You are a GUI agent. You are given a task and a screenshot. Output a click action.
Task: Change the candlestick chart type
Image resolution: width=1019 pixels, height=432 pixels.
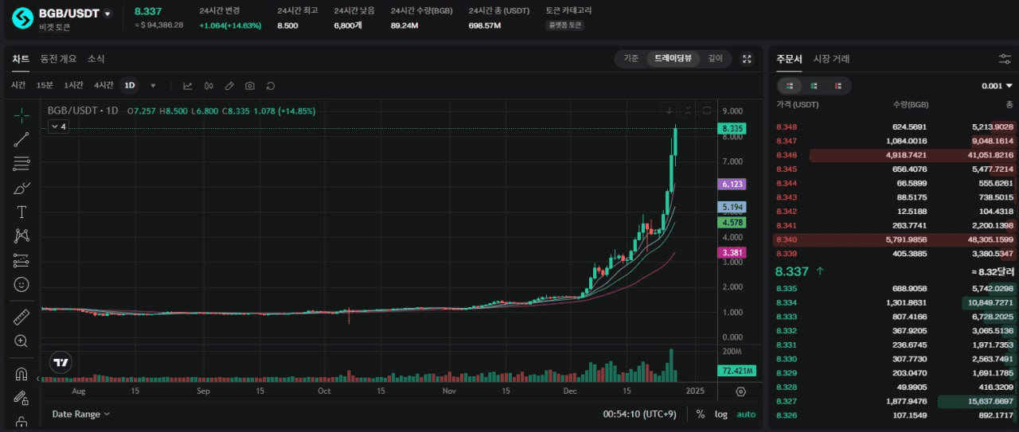pyautogui.click(x=209, y=85)
